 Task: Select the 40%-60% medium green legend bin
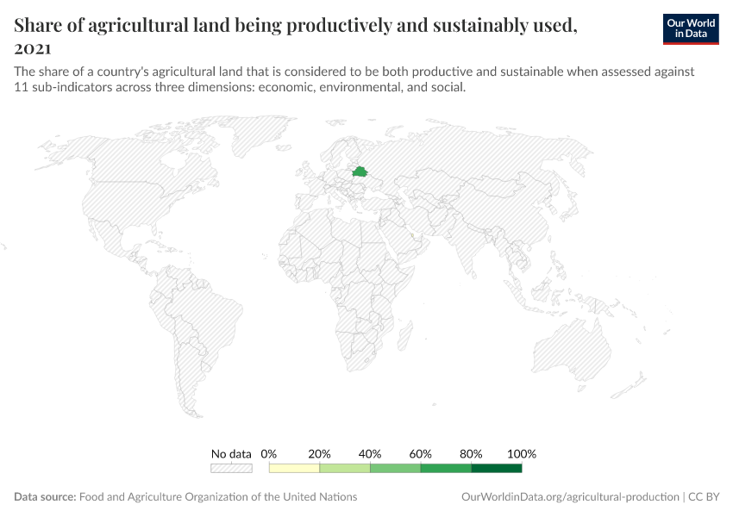click(395, 468)
